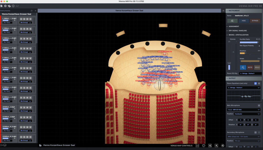Click second framed instrument icon in venue controls
Screen dimensions: 263x150
click(x=216, y=146)
